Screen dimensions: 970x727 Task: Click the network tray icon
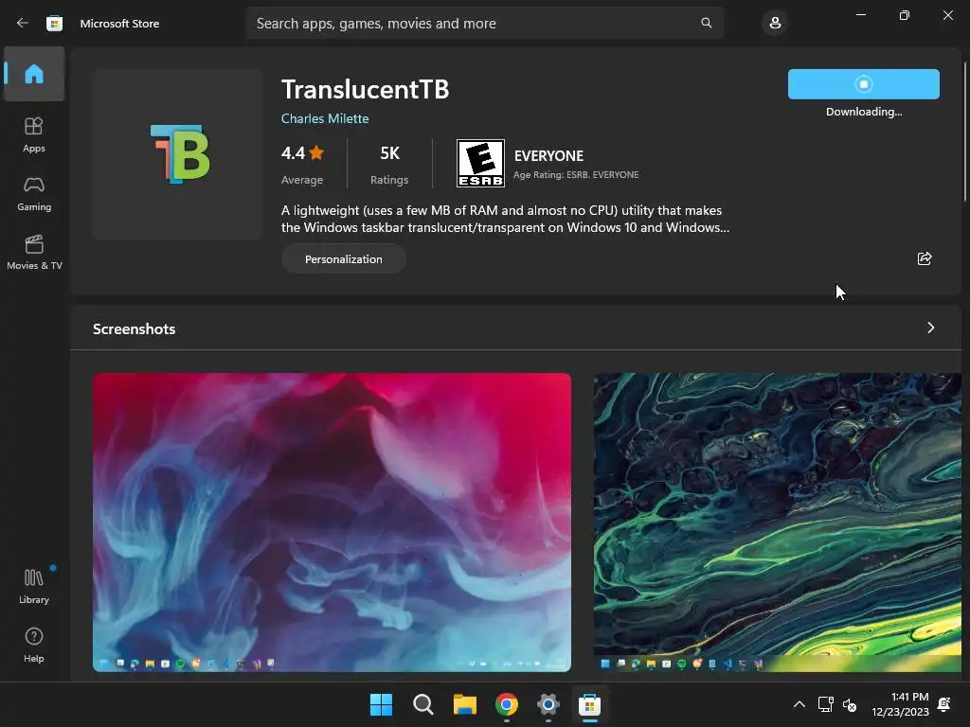click(825, 704)
